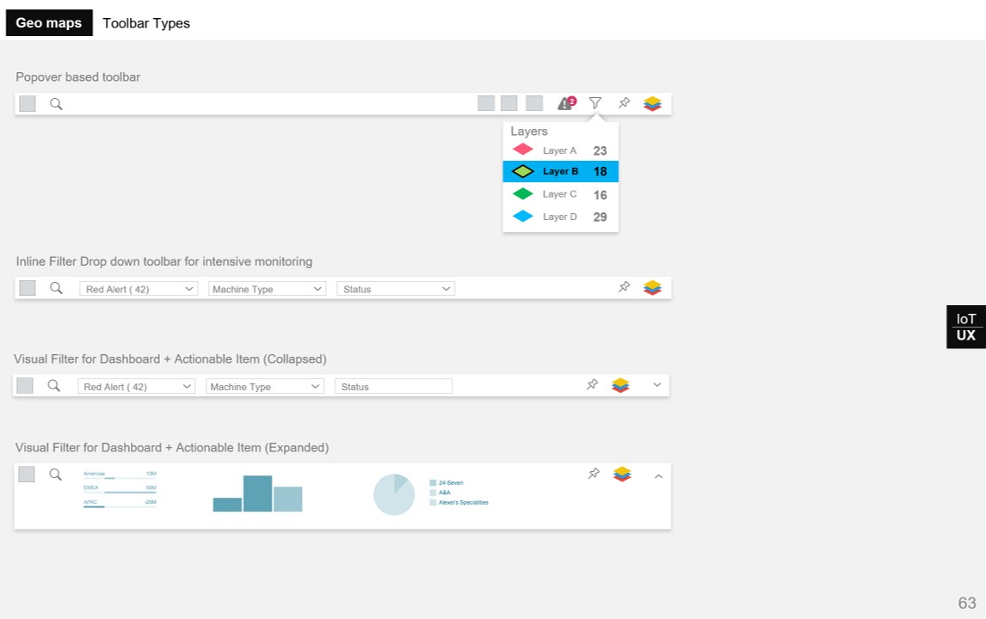Image resolution: width=986 pixels, height=619 pixels.
Task: Select Layer D in the Layers popover
Action: [560, 217]
